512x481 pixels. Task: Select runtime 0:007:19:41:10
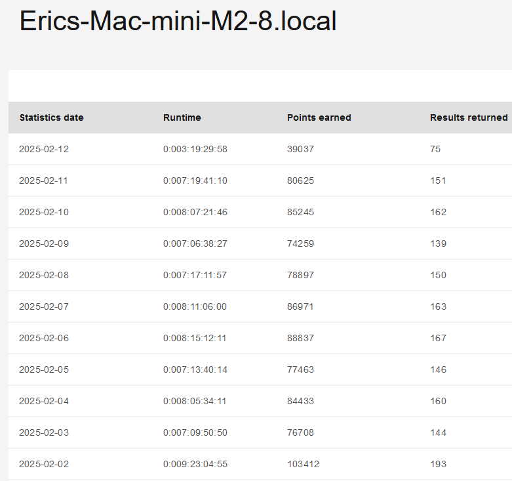195,180
